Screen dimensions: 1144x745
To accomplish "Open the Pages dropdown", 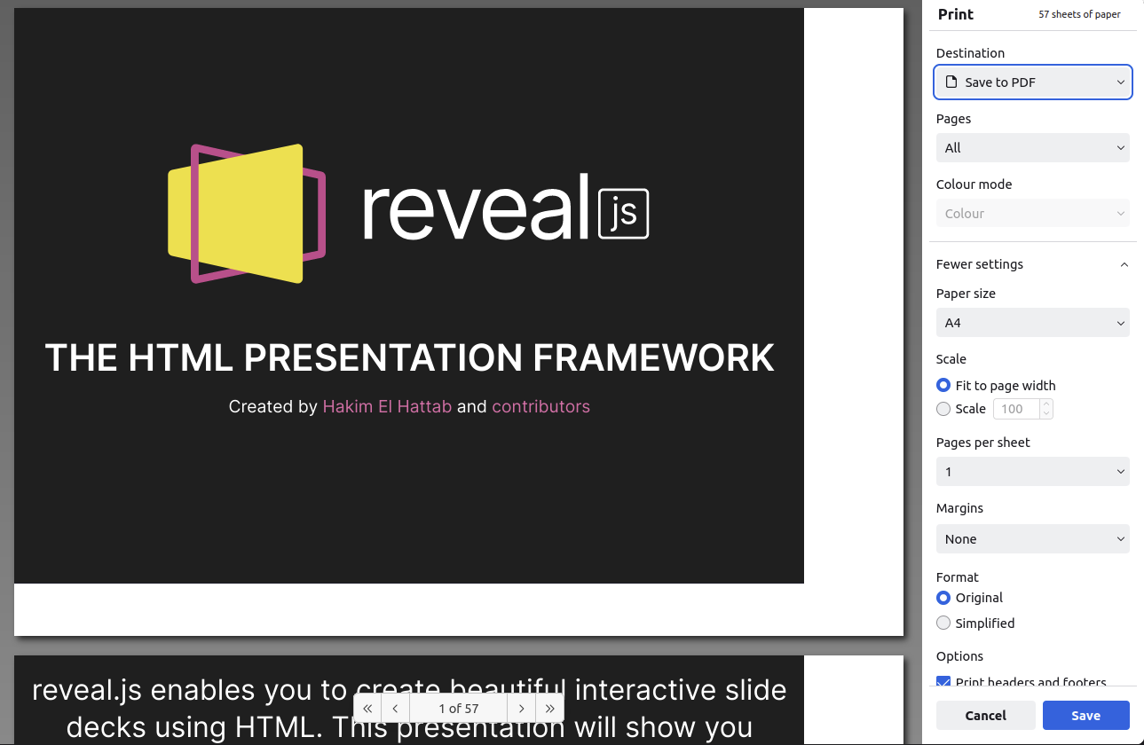I will click(1032, 147).
